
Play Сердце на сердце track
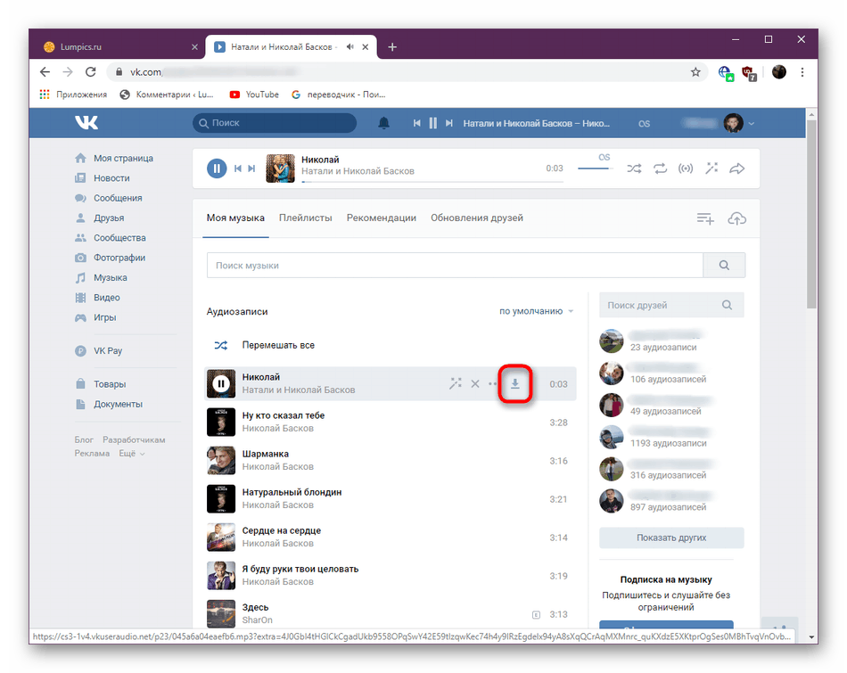(x=221, y=538)
